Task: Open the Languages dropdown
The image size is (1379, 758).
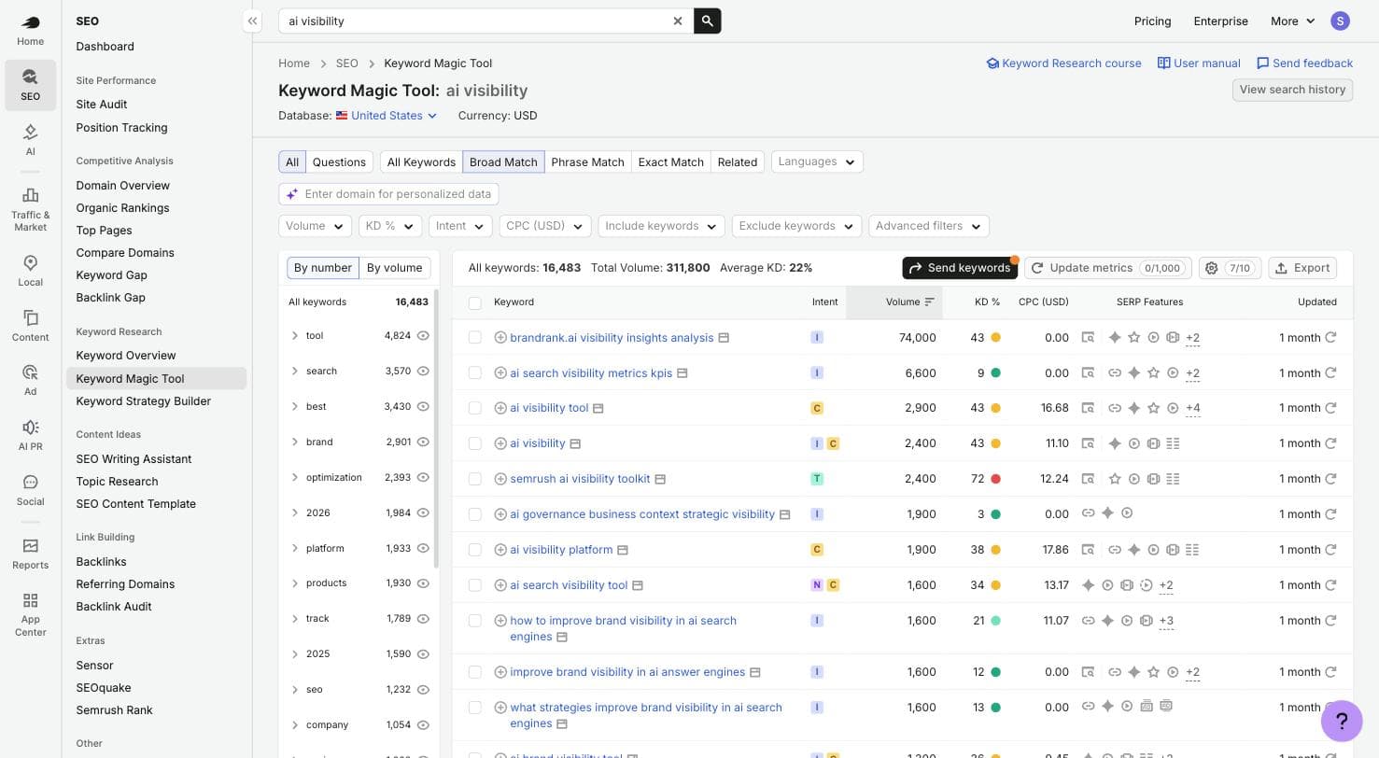Action: pyautogui.click(x=817, y=161)
